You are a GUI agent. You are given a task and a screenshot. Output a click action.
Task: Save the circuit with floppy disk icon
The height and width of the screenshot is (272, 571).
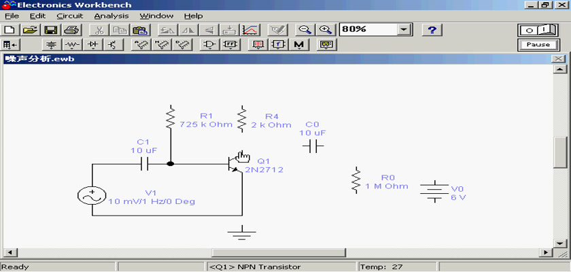click(x=51, y=30)
